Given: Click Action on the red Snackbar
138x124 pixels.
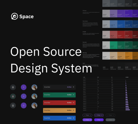Looking at the screenshot, I should click(x=69, y=102).
